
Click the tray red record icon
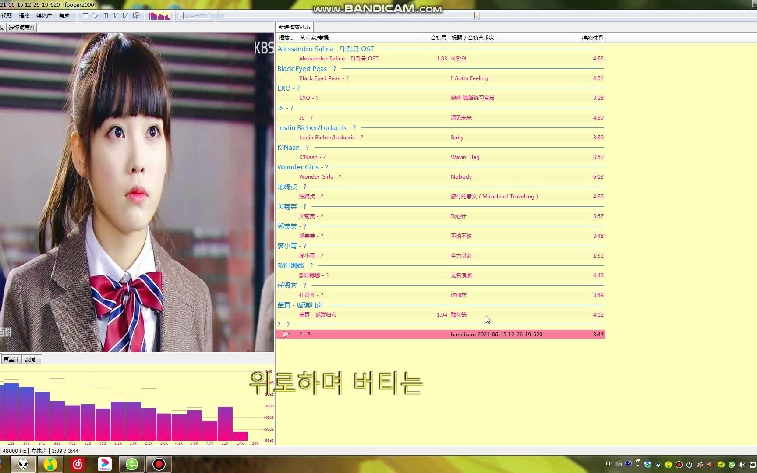(679, 465)
